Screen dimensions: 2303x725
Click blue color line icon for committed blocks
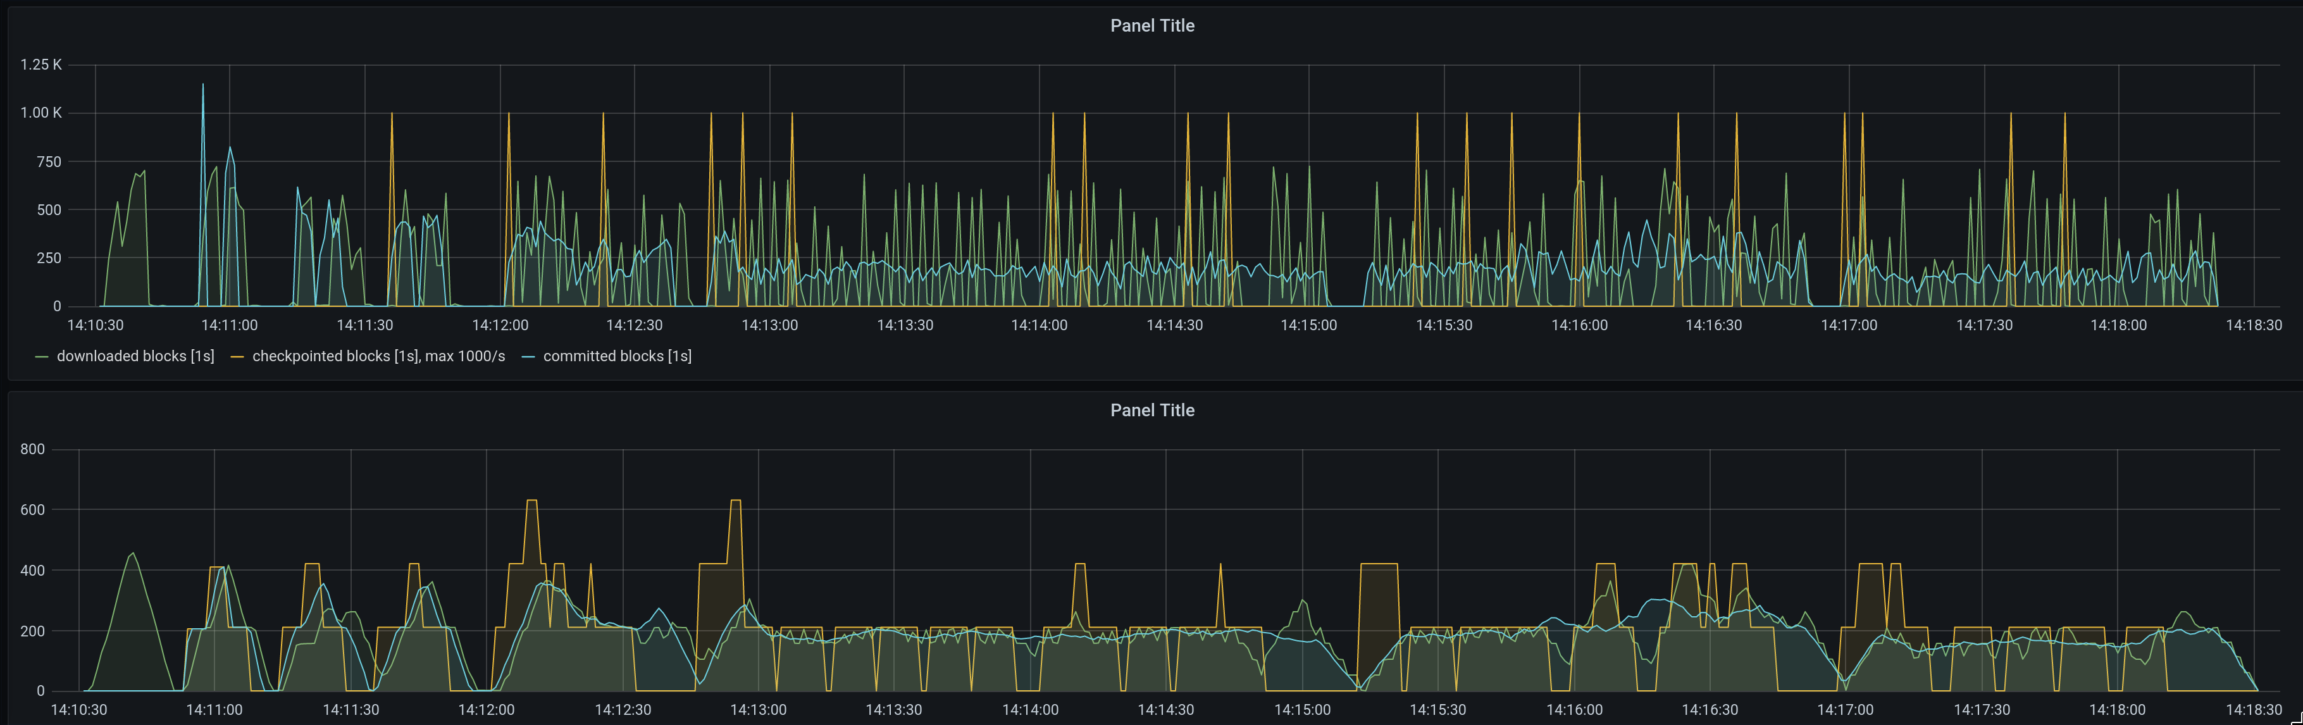tap(528, 357)
